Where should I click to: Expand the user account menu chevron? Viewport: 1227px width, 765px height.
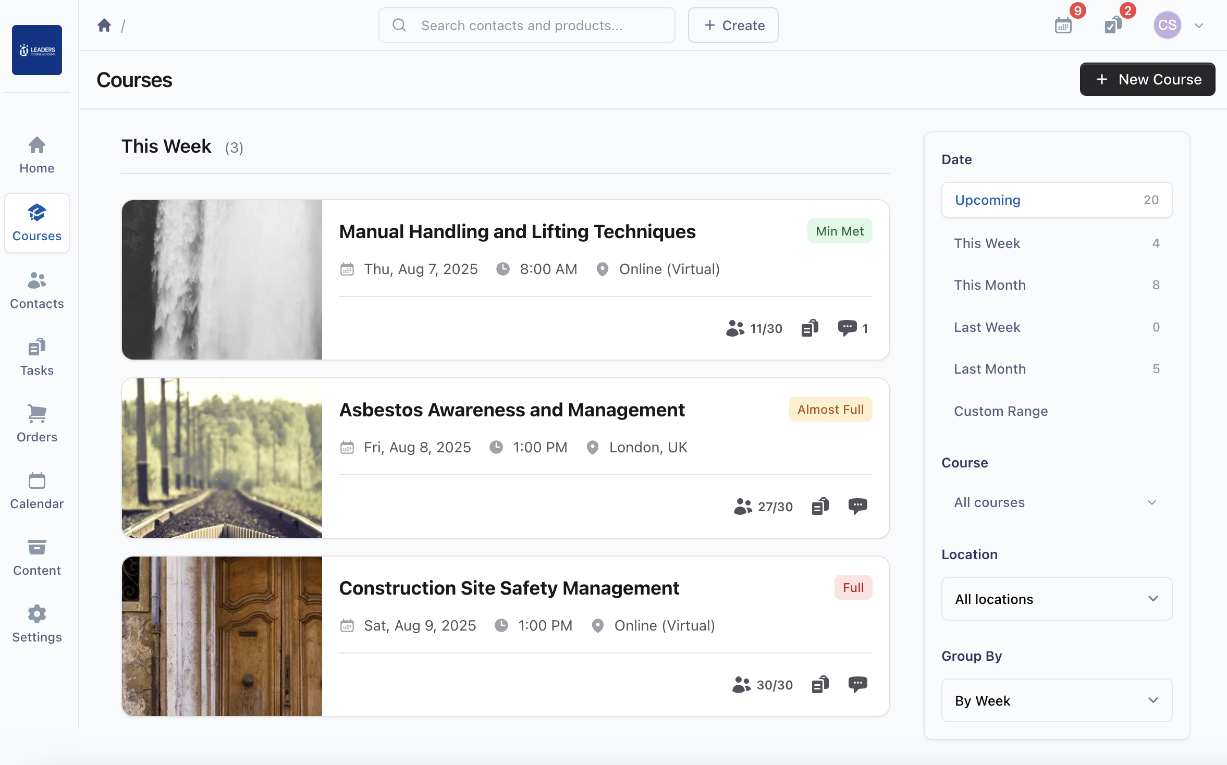point(1199,26)
